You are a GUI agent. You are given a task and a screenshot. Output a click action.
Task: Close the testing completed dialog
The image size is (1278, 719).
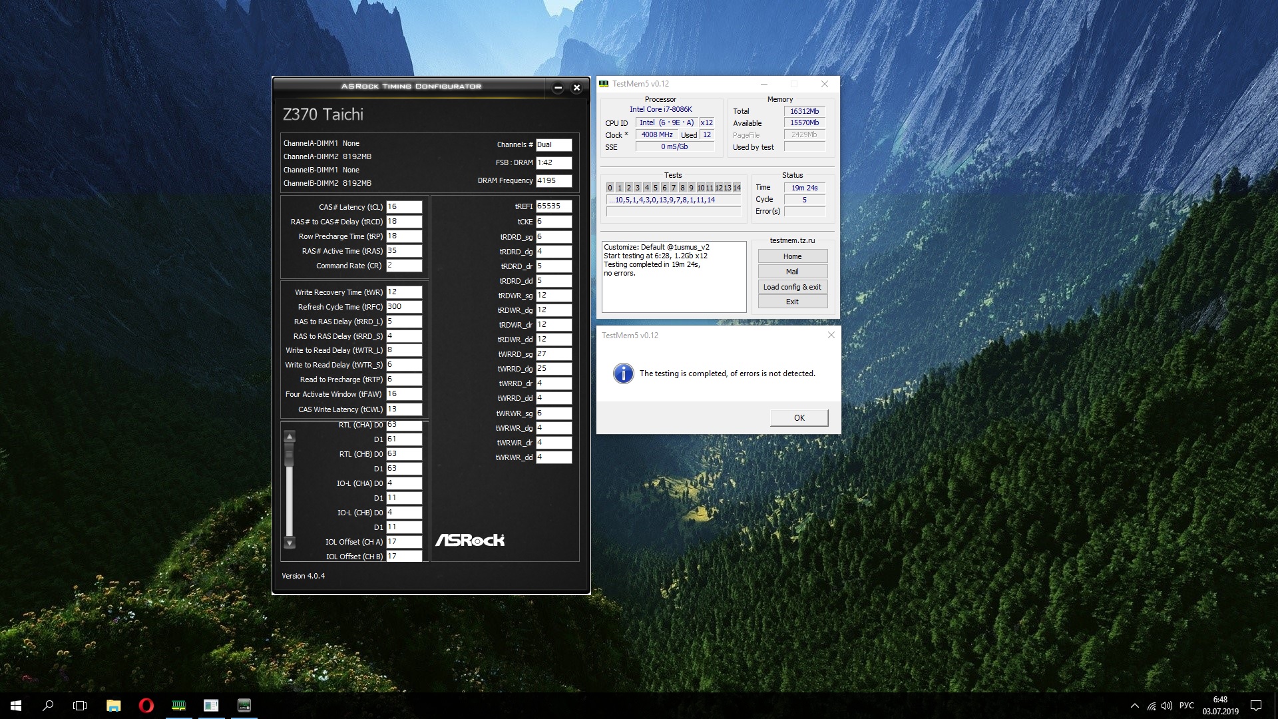click(x=831, y=335)
